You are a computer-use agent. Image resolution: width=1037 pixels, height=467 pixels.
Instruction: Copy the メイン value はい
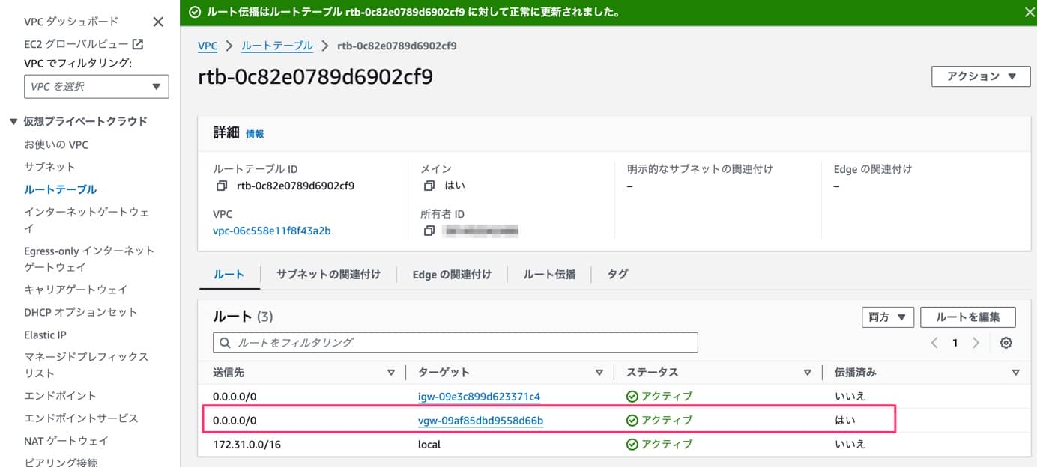coord(429,186)
